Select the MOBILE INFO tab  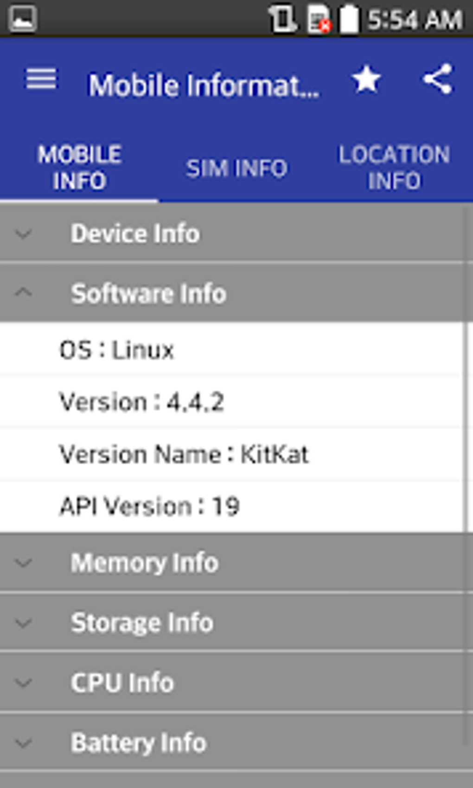pos(79,167)
